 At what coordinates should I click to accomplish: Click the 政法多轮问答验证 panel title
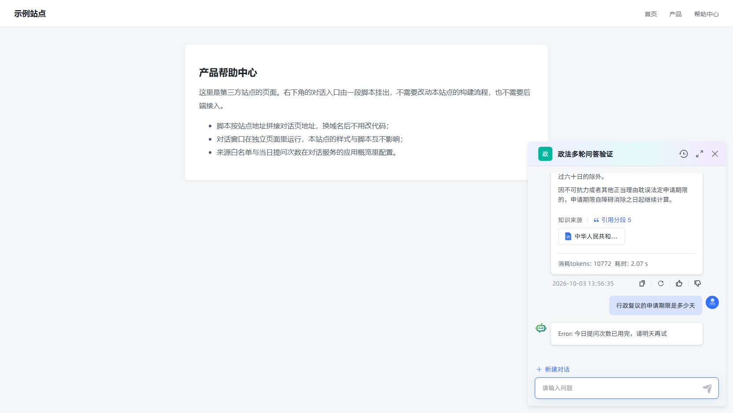[x=585, y=154]
